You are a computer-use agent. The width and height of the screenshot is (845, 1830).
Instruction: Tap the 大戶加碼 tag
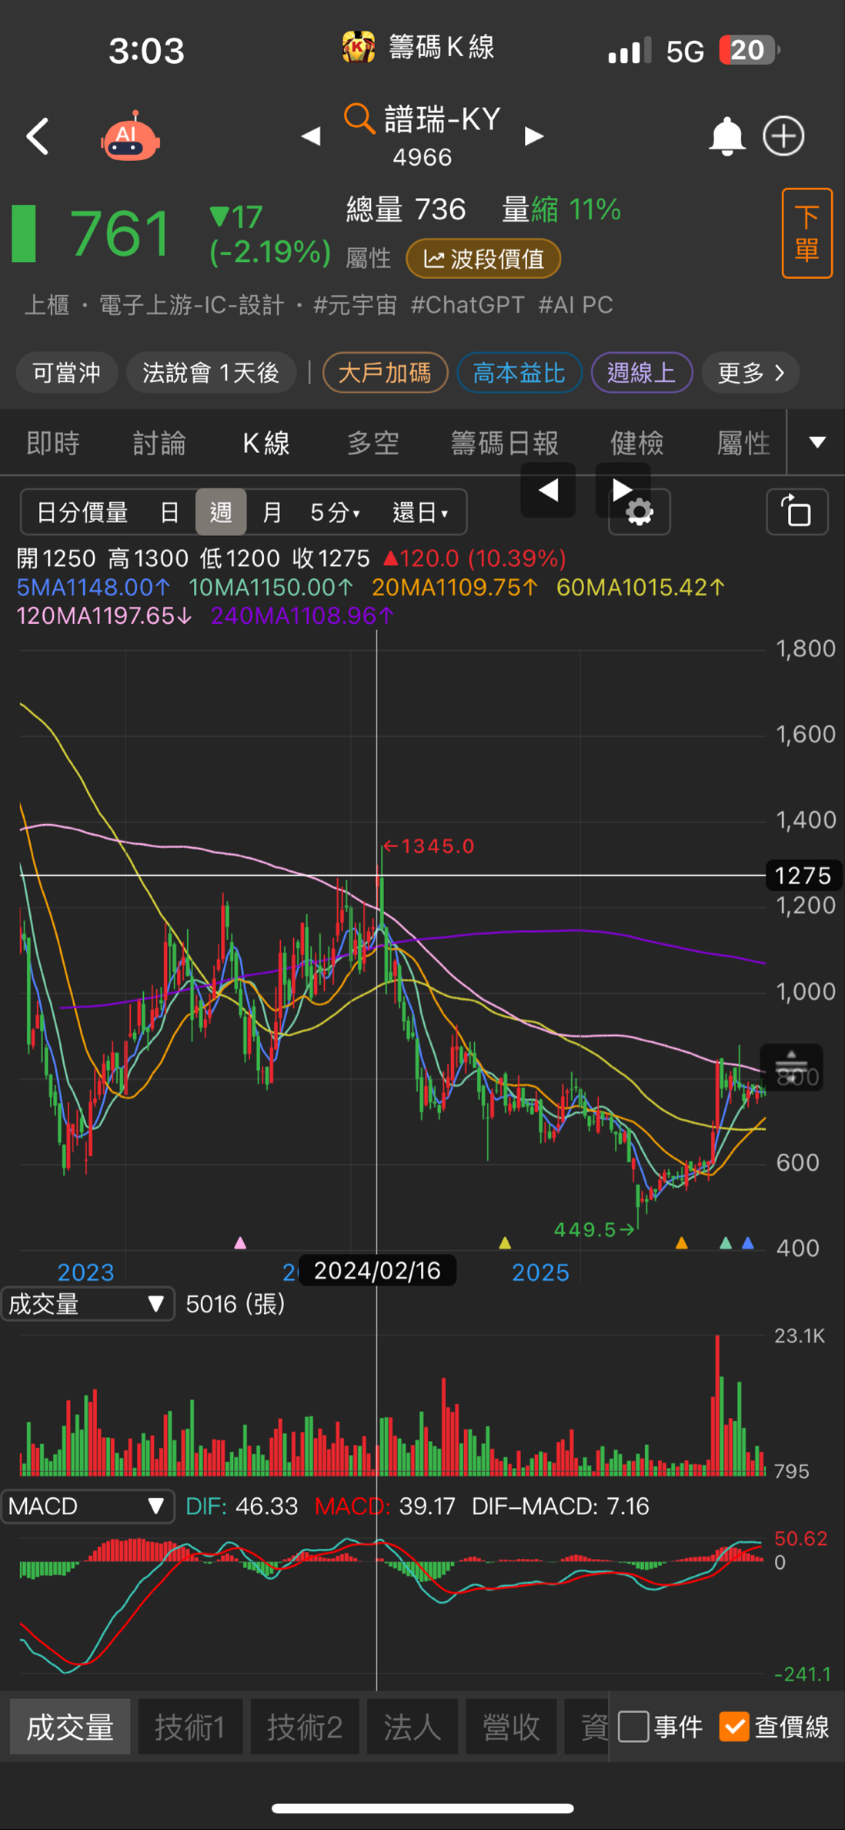tap(385, 373)
